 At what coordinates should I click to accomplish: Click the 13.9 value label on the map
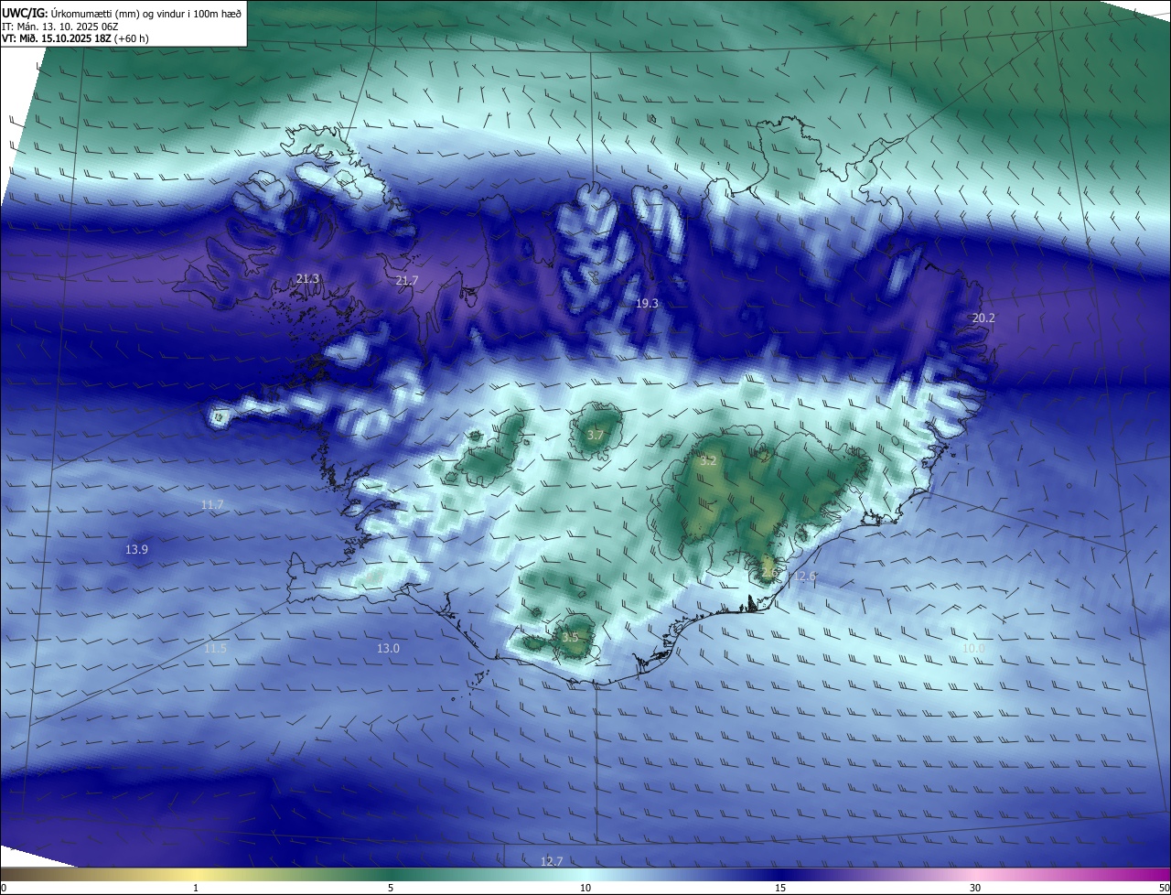[136, 549]
